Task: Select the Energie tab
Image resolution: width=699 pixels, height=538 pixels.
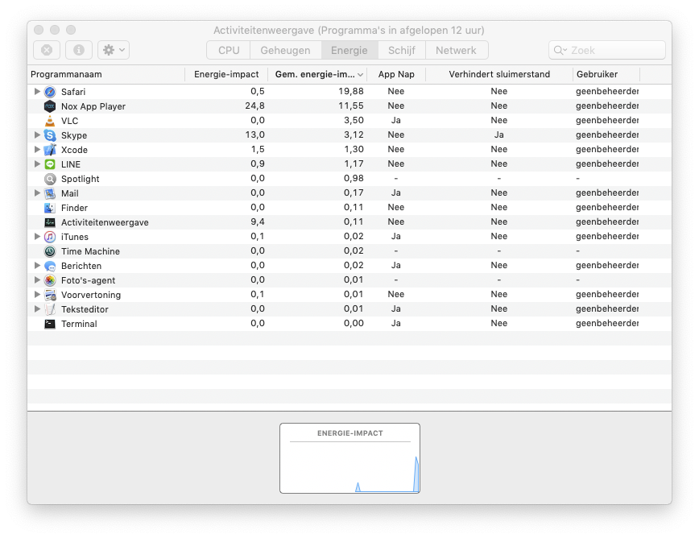Action: pyautogui.click(x=349, y=50)
